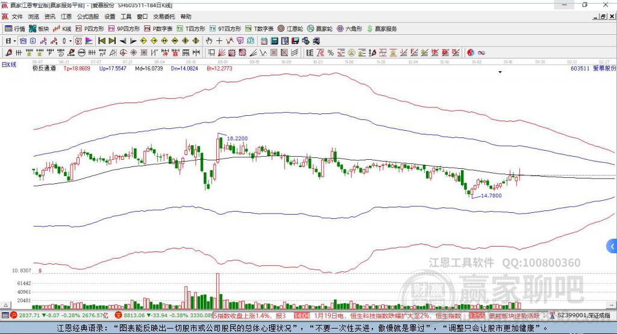The image size is (617, 334).
Task: Open the 窗口 menu
Action: click(142, 16)
